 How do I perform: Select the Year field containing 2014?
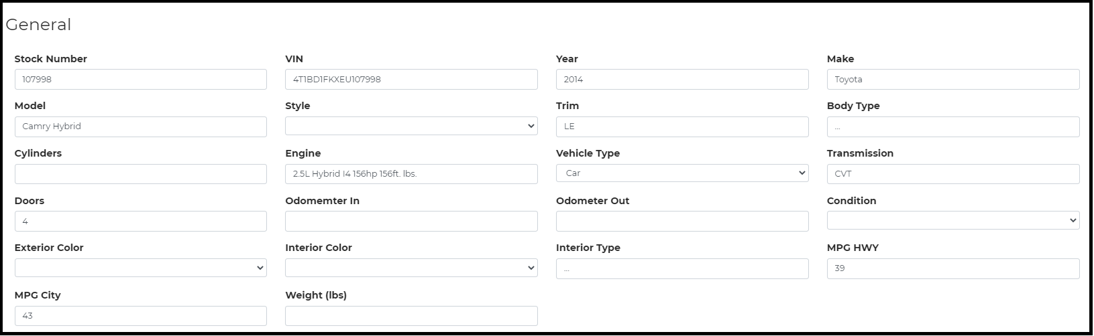682,79
